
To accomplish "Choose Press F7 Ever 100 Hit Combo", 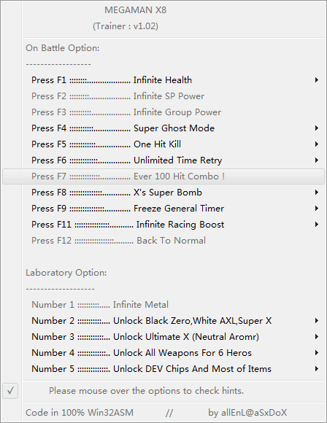I will (x=163, y=176).
